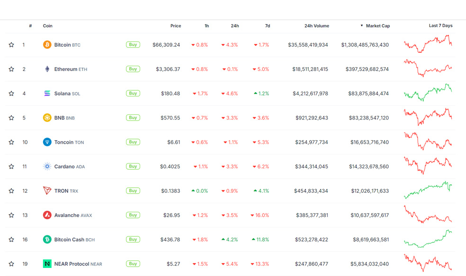Click the Bitcoin price $66,309.24

coord(166,45)
